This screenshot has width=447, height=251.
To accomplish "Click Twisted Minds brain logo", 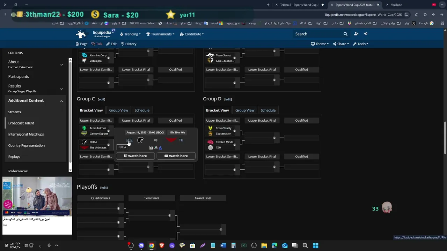I will pos(210,142).
